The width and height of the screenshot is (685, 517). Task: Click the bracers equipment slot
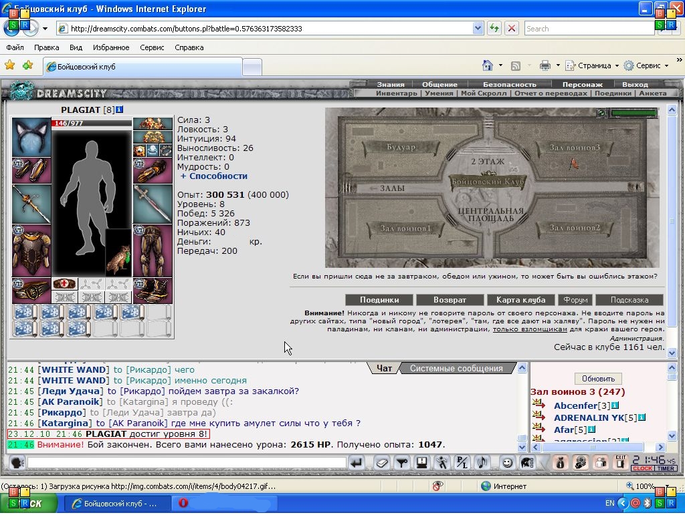point(31,170)
